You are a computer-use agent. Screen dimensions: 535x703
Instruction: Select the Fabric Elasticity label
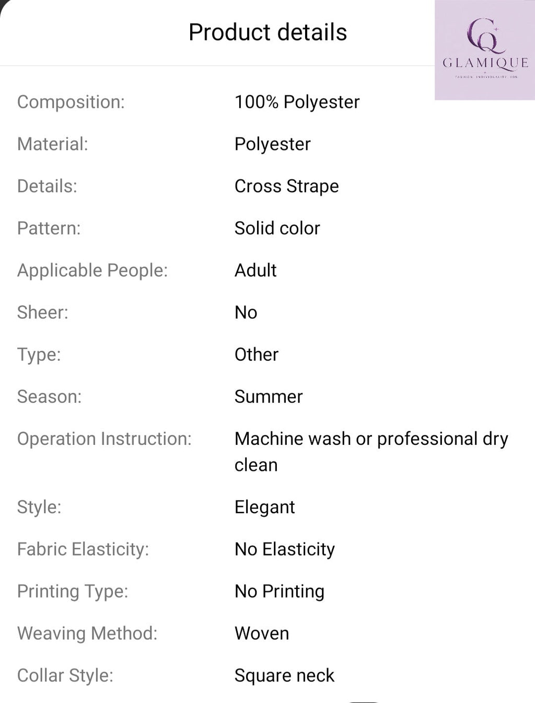(83, 549)
